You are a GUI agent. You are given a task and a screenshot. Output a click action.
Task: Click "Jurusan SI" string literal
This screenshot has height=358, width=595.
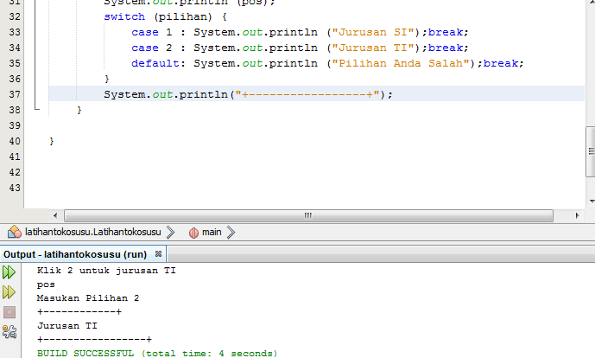373,32
